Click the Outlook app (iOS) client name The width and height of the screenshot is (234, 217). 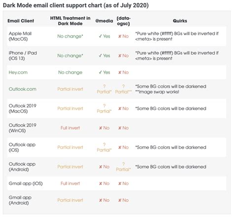point(22,147)
